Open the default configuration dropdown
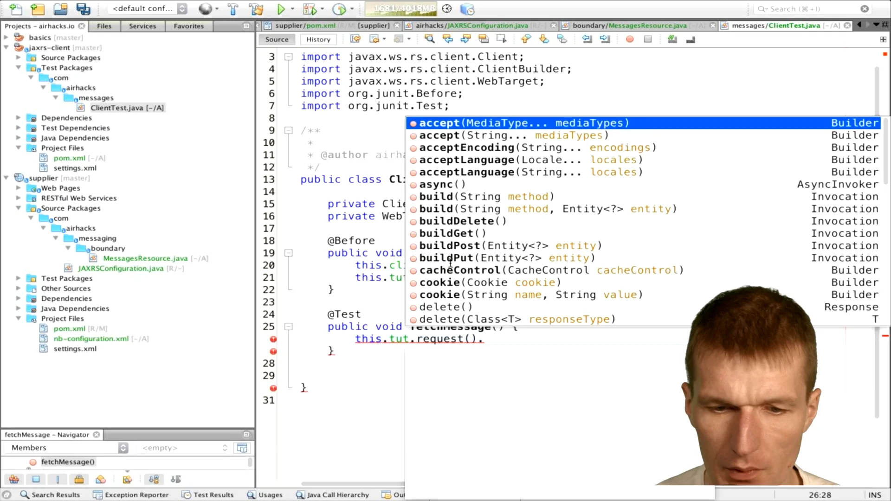891x501 pixels. (148, 9)
